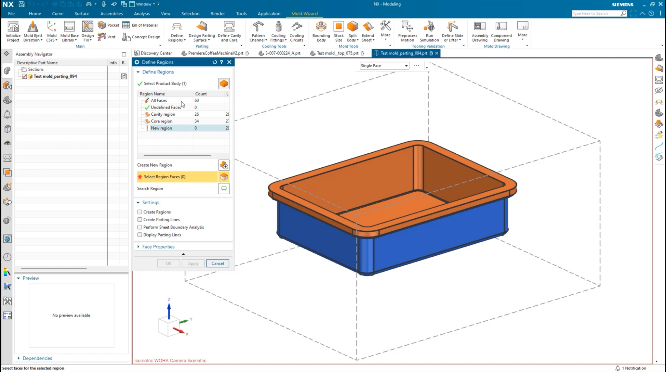Select the Cooling Circuits tool
The height and width of the screenshot is (372, 666).
297,31
